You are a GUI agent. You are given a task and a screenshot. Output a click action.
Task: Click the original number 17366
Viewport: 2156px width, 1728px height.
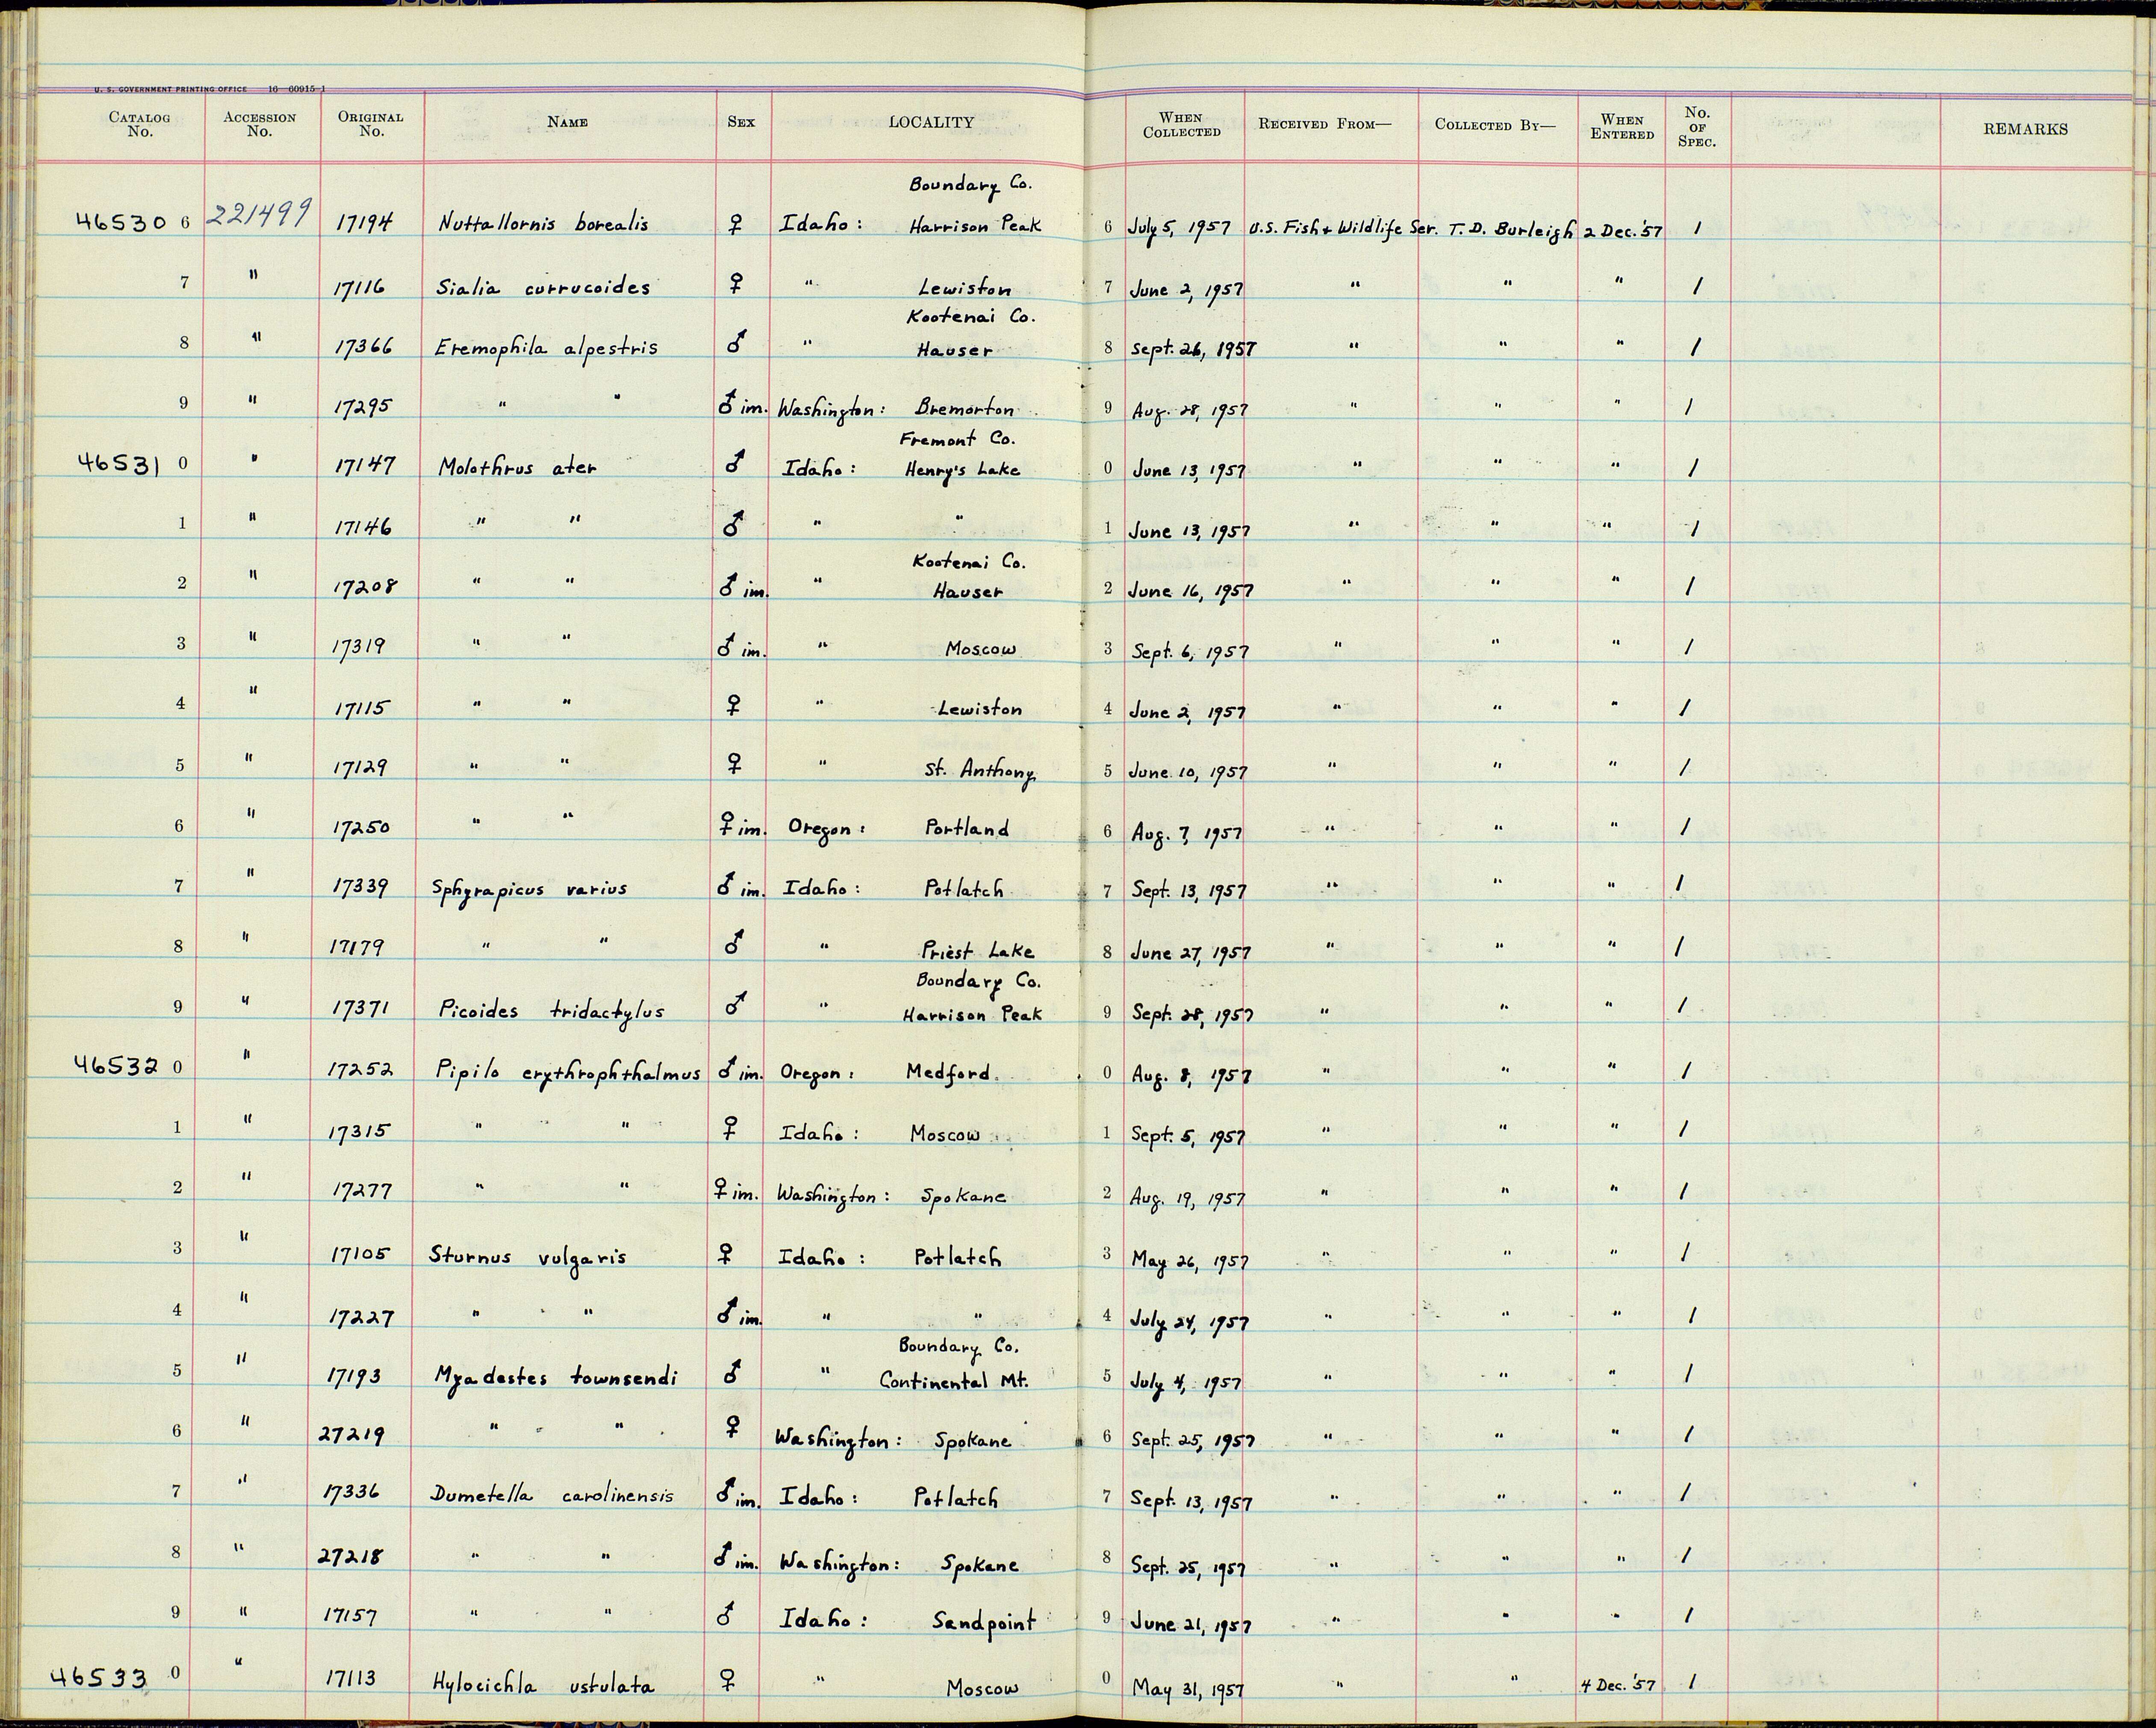362,348
